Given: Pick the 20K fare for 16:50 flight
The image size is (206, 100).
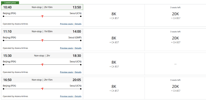Looking at the screenshot, I should point(175,88).
